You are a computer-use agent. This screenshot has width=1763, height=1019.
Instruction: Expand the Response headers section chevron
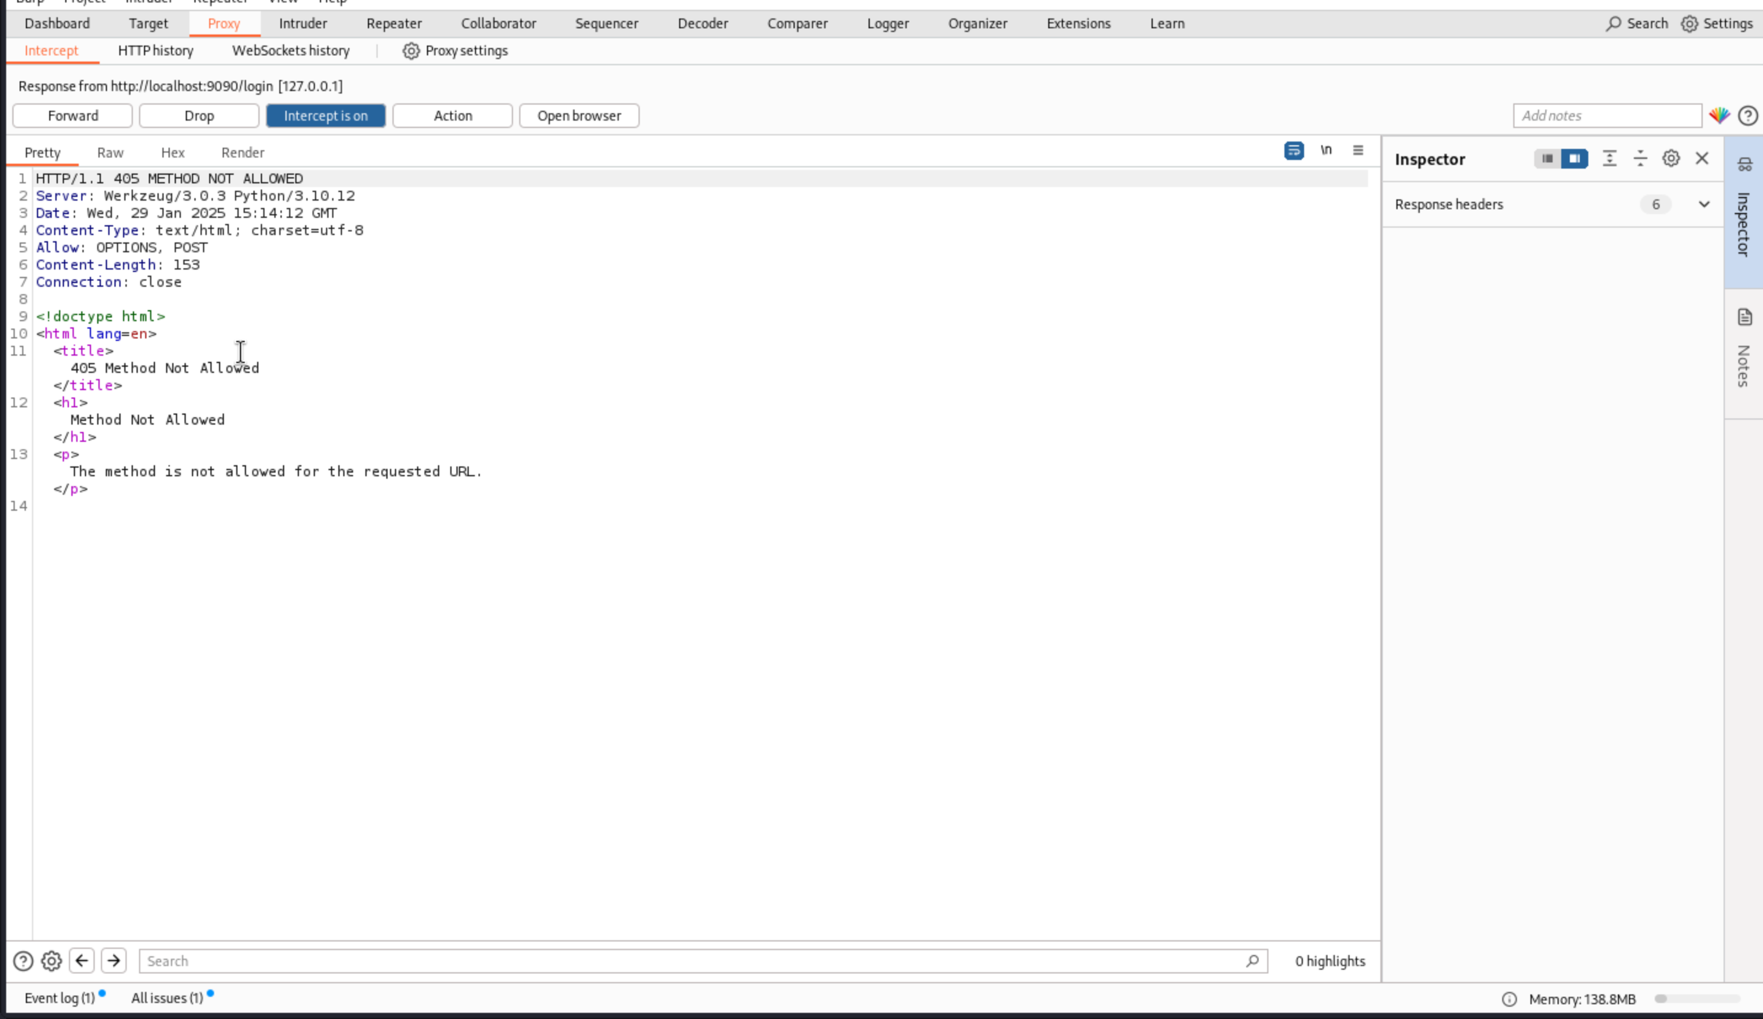point(1703,204)
